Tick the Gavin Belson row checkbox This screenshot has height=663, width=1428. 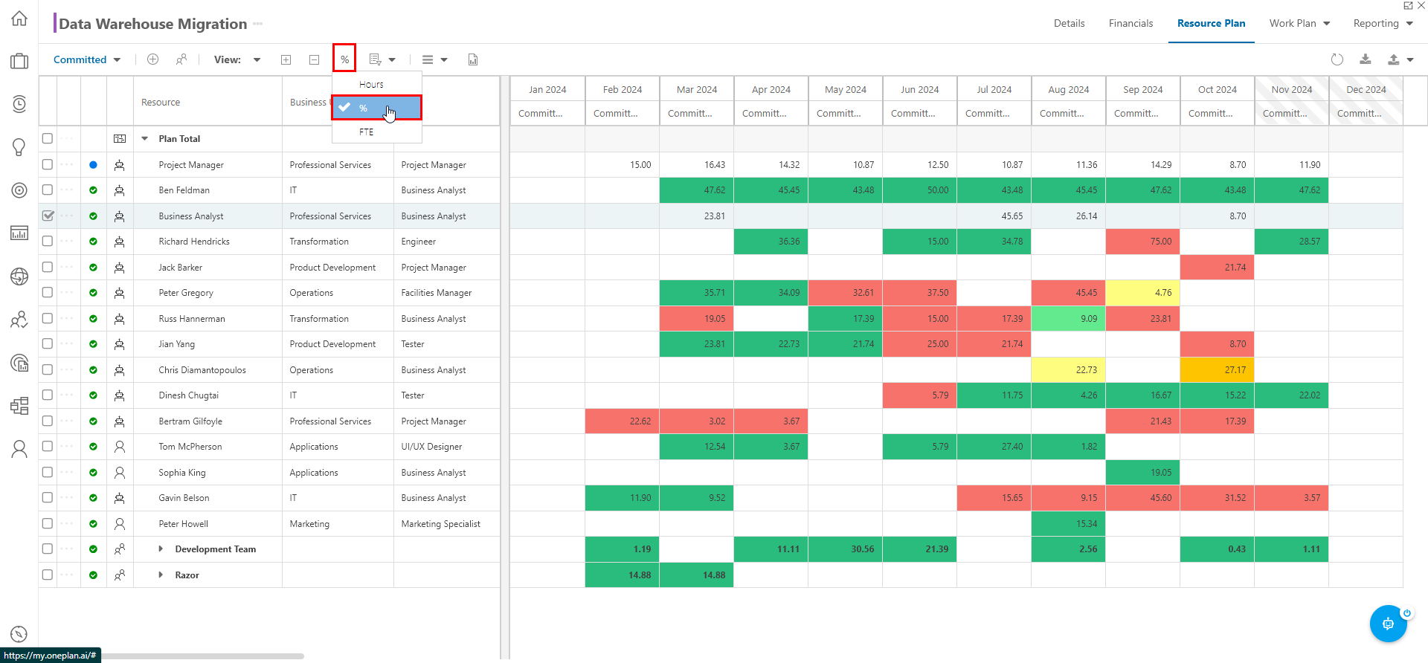[x=48, y=497]
